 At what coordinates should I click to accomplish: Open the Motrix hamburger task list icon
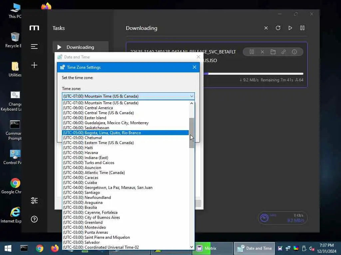[x=34, y=46]
